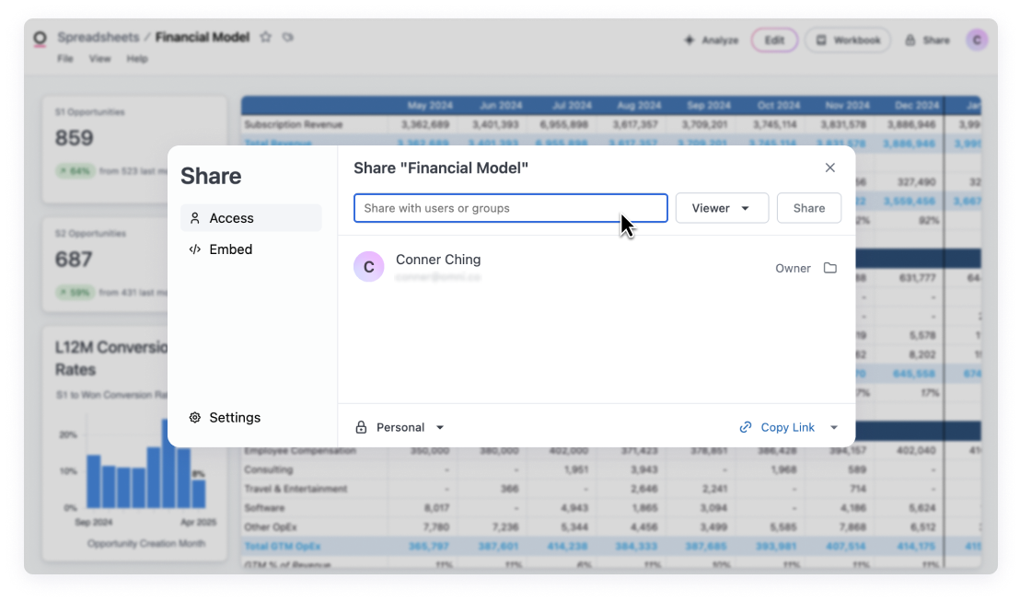Click the star icon beside Financial Model
Viewport: 1020px width, 602px height.
[265, 38]
